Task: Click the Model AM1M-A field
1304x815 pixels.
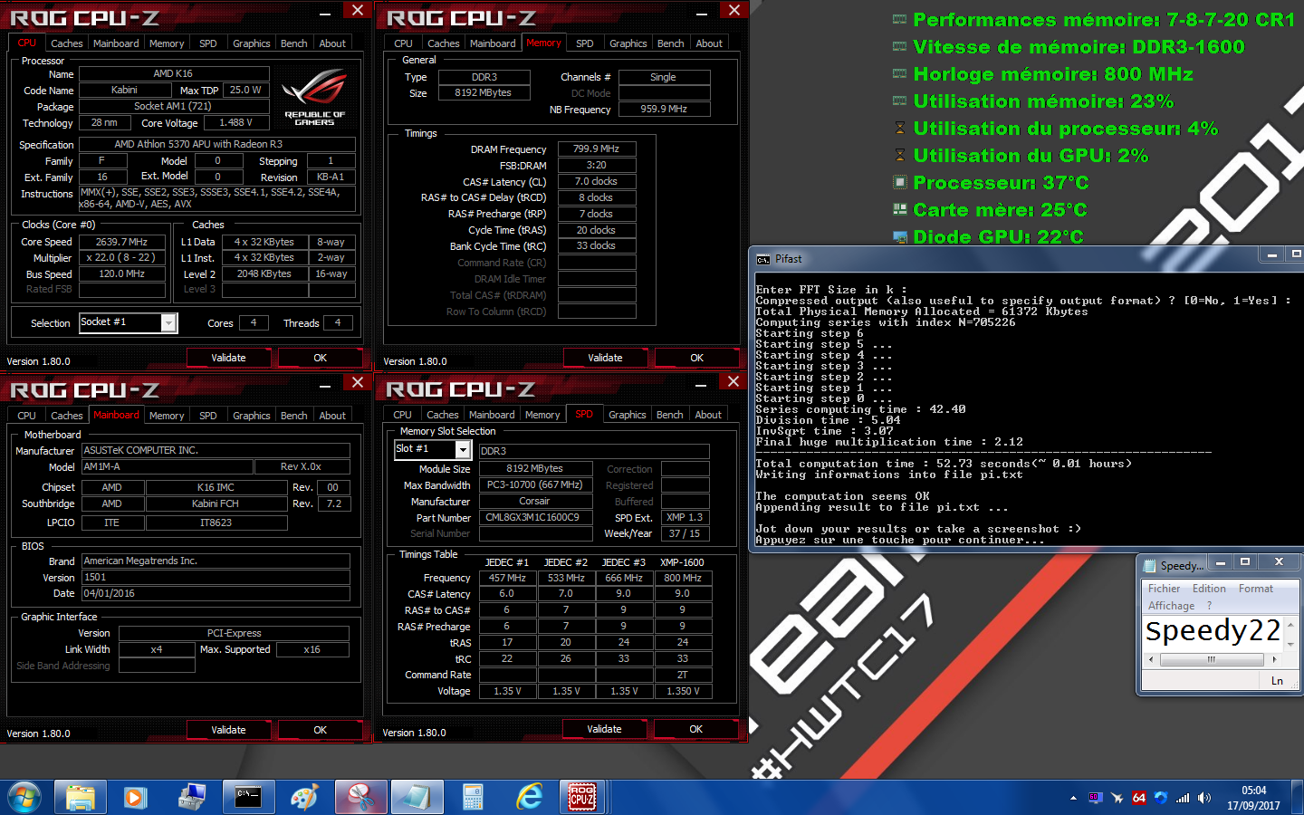Action: click(167, 466)
